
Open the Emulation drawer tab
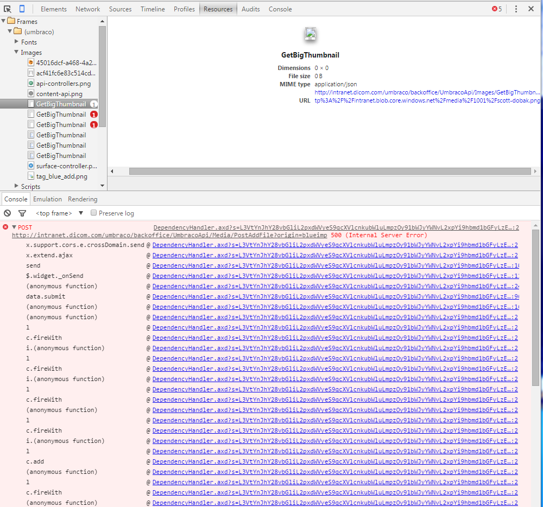tap(47, 199)
